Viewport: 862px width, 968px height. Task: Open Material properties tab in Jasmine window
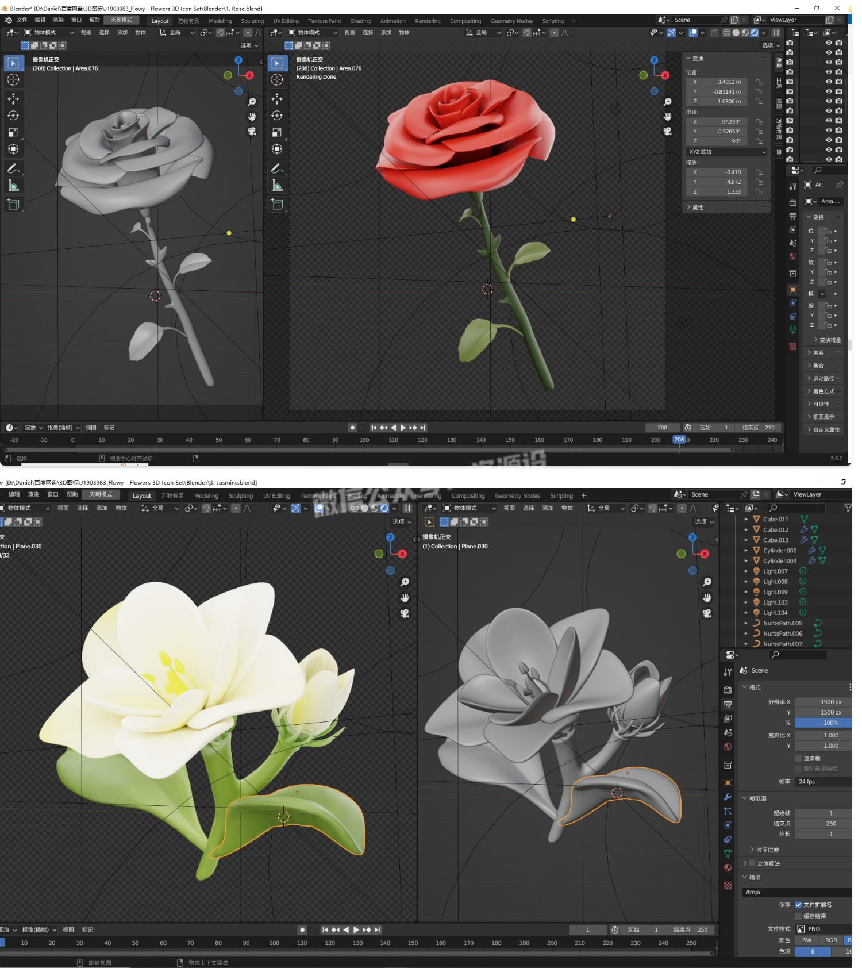(728, 868)
